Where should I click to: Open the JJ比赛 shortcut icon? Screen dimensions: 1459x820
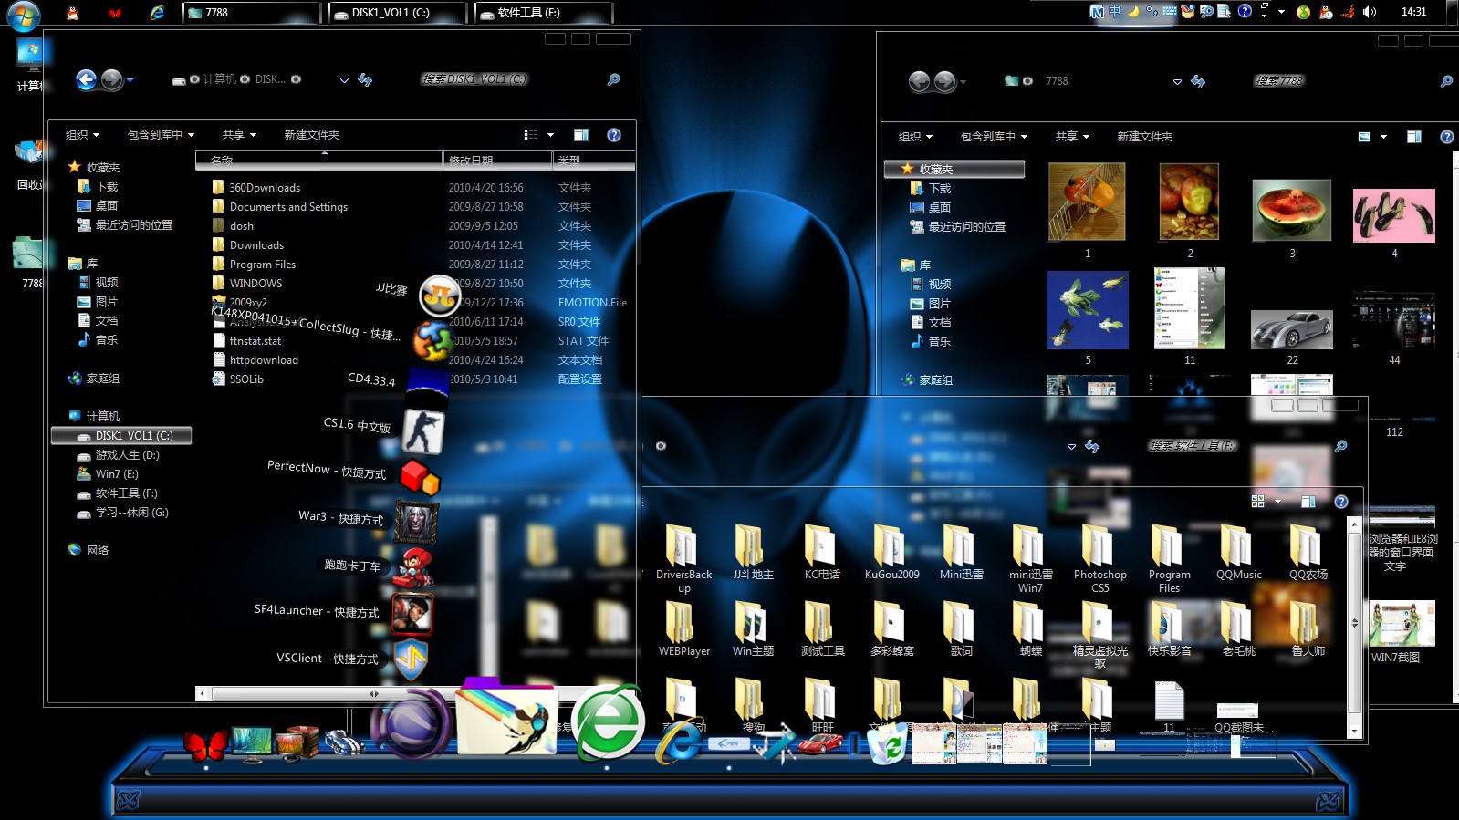(x=440, y=296)
